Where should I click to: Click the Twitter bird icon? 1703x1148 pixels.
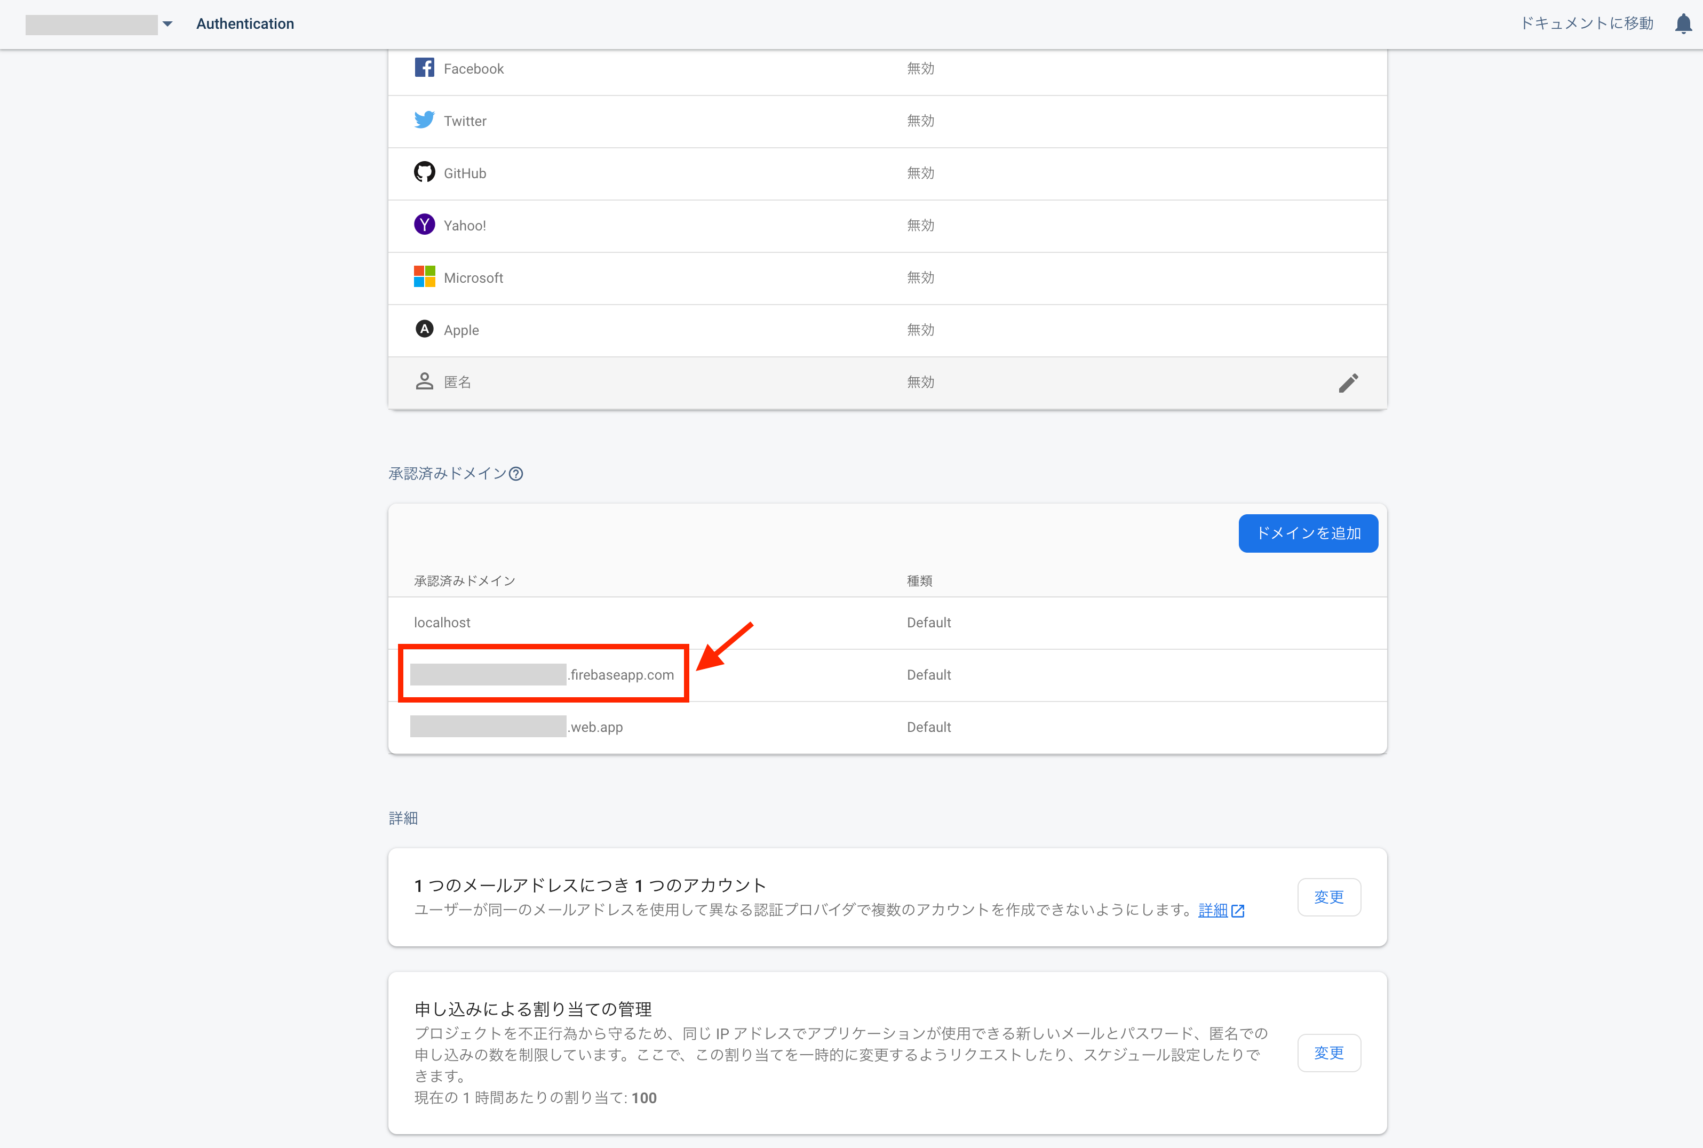(424, 120)
